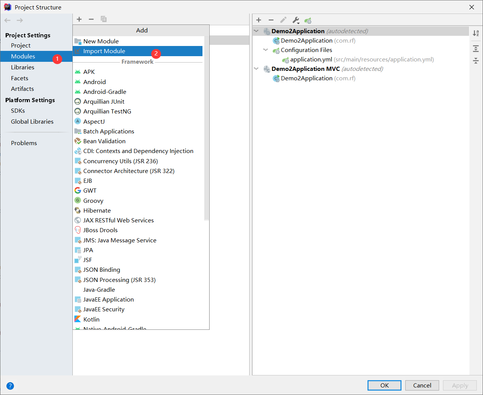Click the Apply button

coord(460,385)
